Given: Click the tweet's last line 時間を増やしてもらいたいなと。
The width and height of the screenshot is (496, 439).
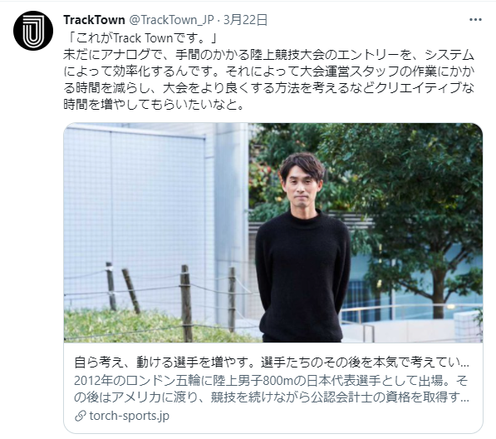Looking at the screenshot, I should coord(154,105).
